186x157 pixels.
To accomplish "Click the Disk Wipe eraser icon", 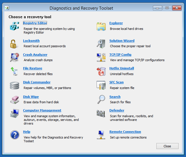I will click(15, 100).
